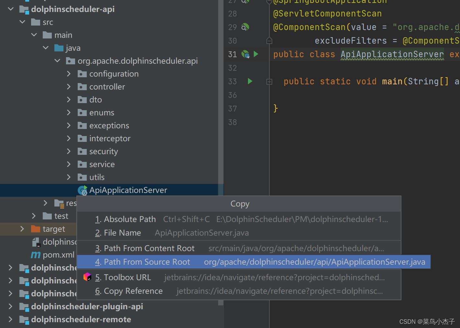Click the dolphinscheduler-api module icon

click(x=24, y=9)
